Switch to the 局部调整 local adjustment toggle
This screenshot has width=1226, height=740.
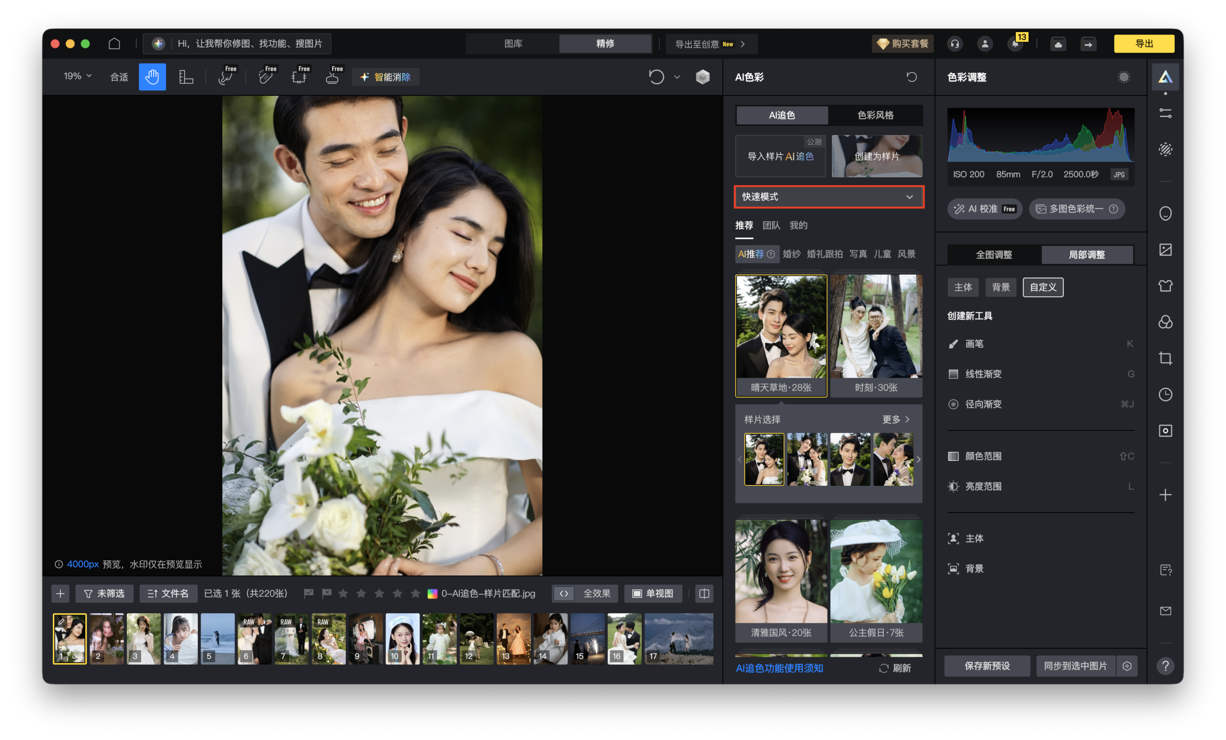tap(1087, 255)
